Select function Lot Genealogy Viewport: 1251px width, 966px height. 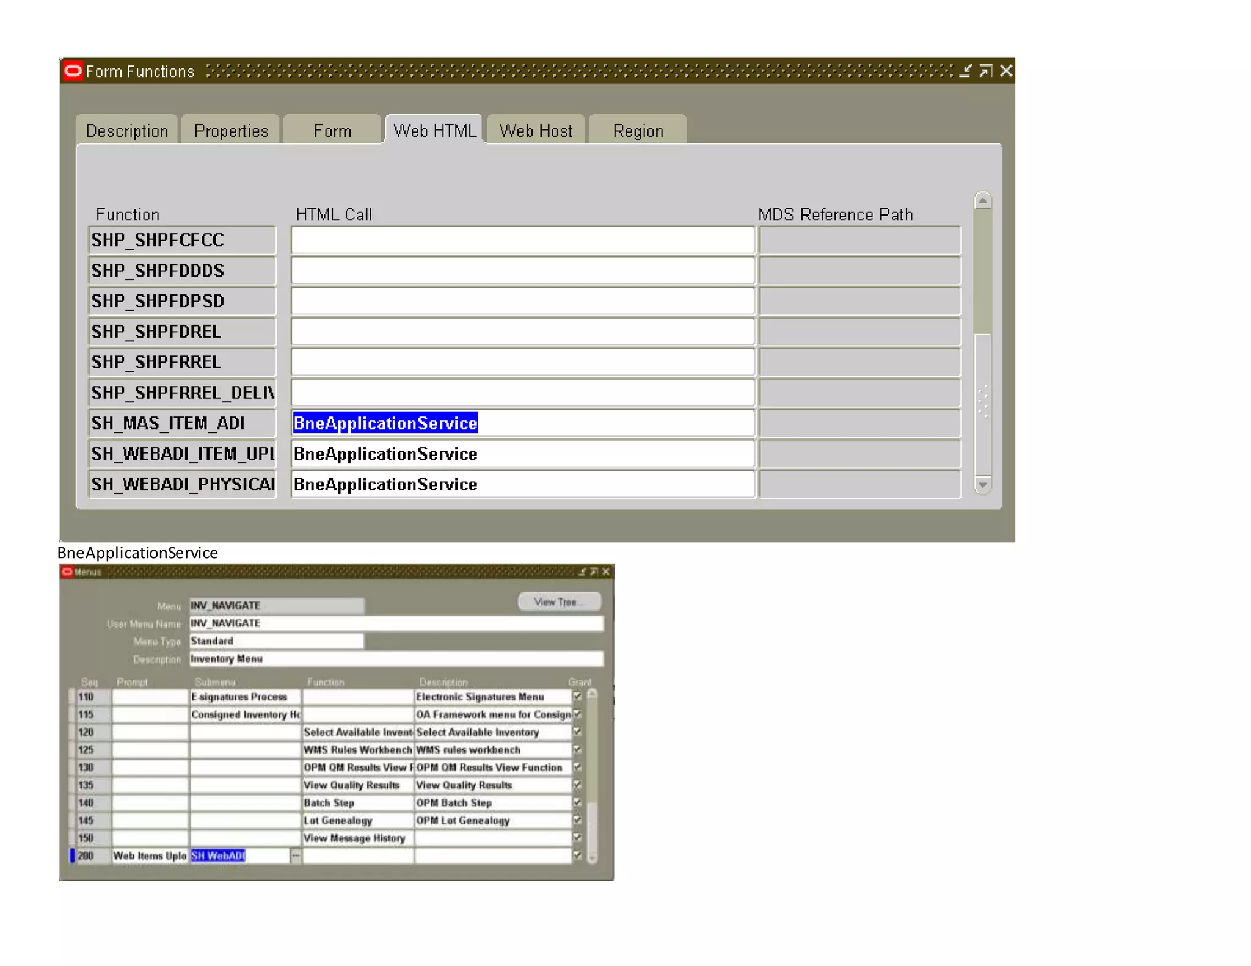coord(358,821)
